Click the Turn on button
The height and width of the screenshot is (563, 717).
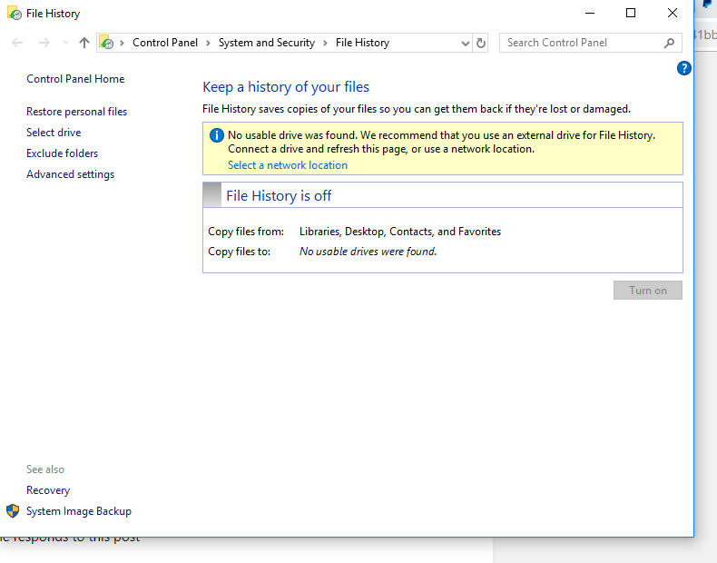click(647, 291)
